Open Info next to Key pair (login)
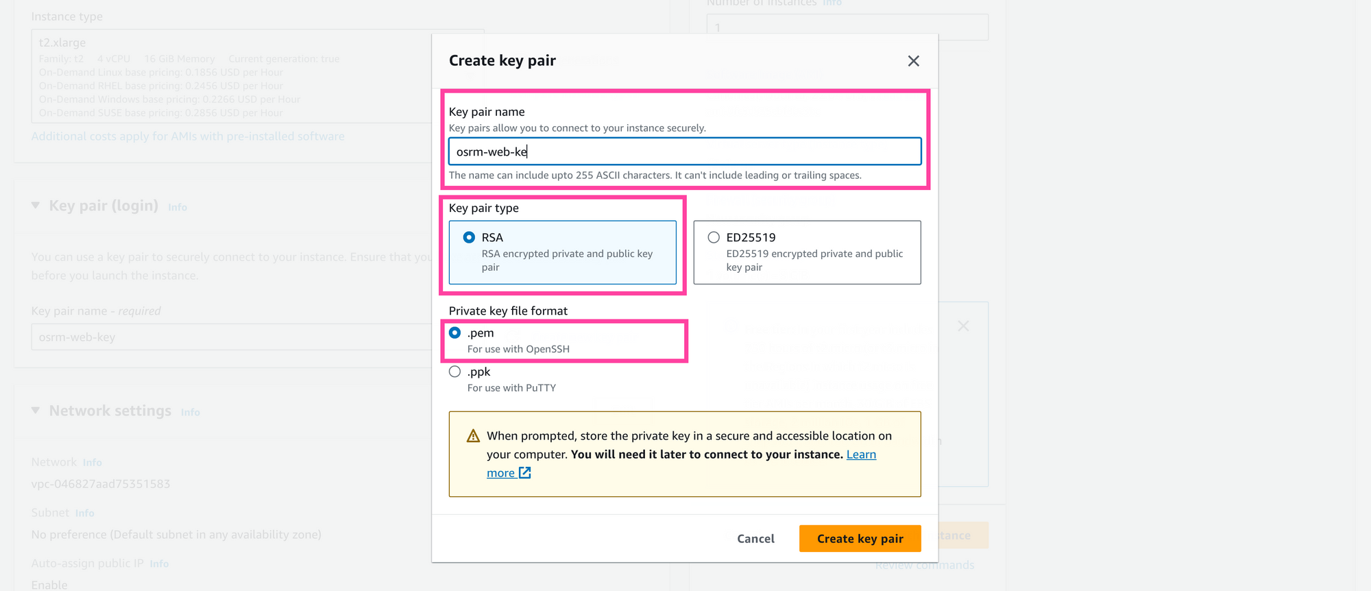The height and width of the screenshot is (591, 1371). tap(177, 207)
